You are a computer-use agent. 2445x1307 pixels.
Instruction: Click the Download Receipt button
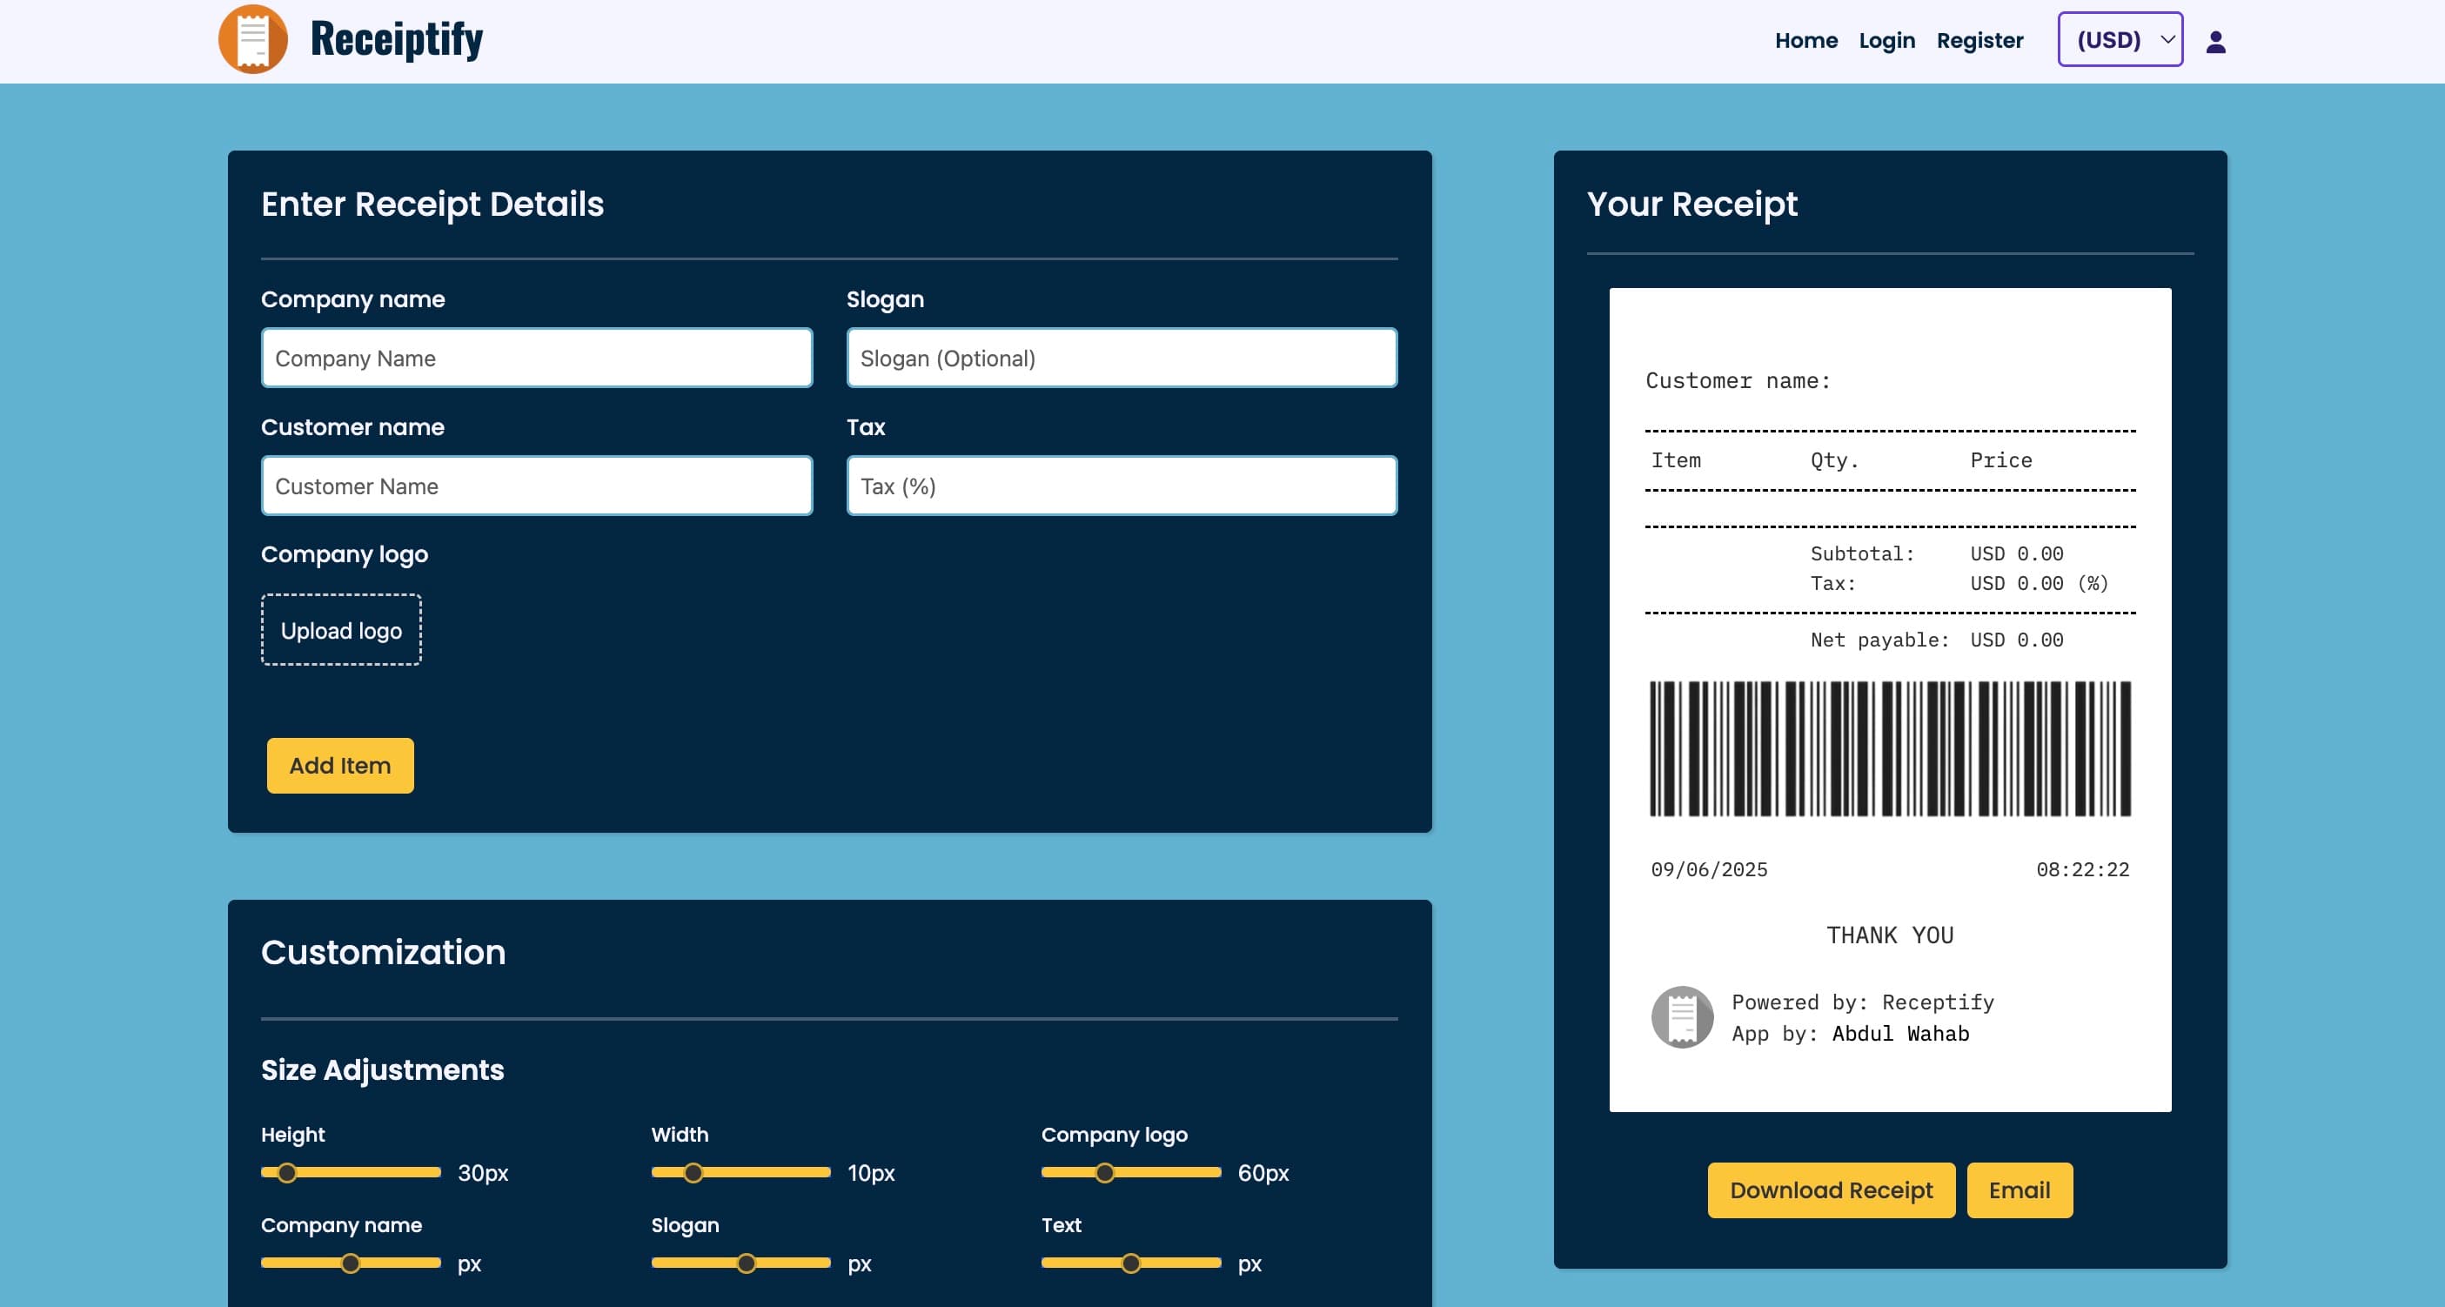(x=1830, y=1190)
